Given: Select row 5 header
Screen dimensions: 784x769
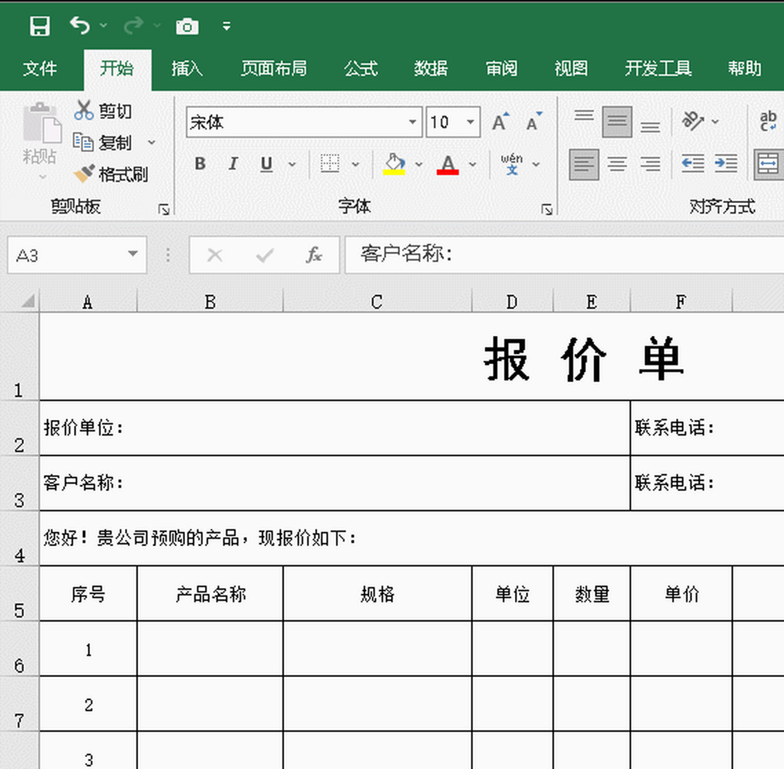Looking at the screenshot, I should (19, 594).
